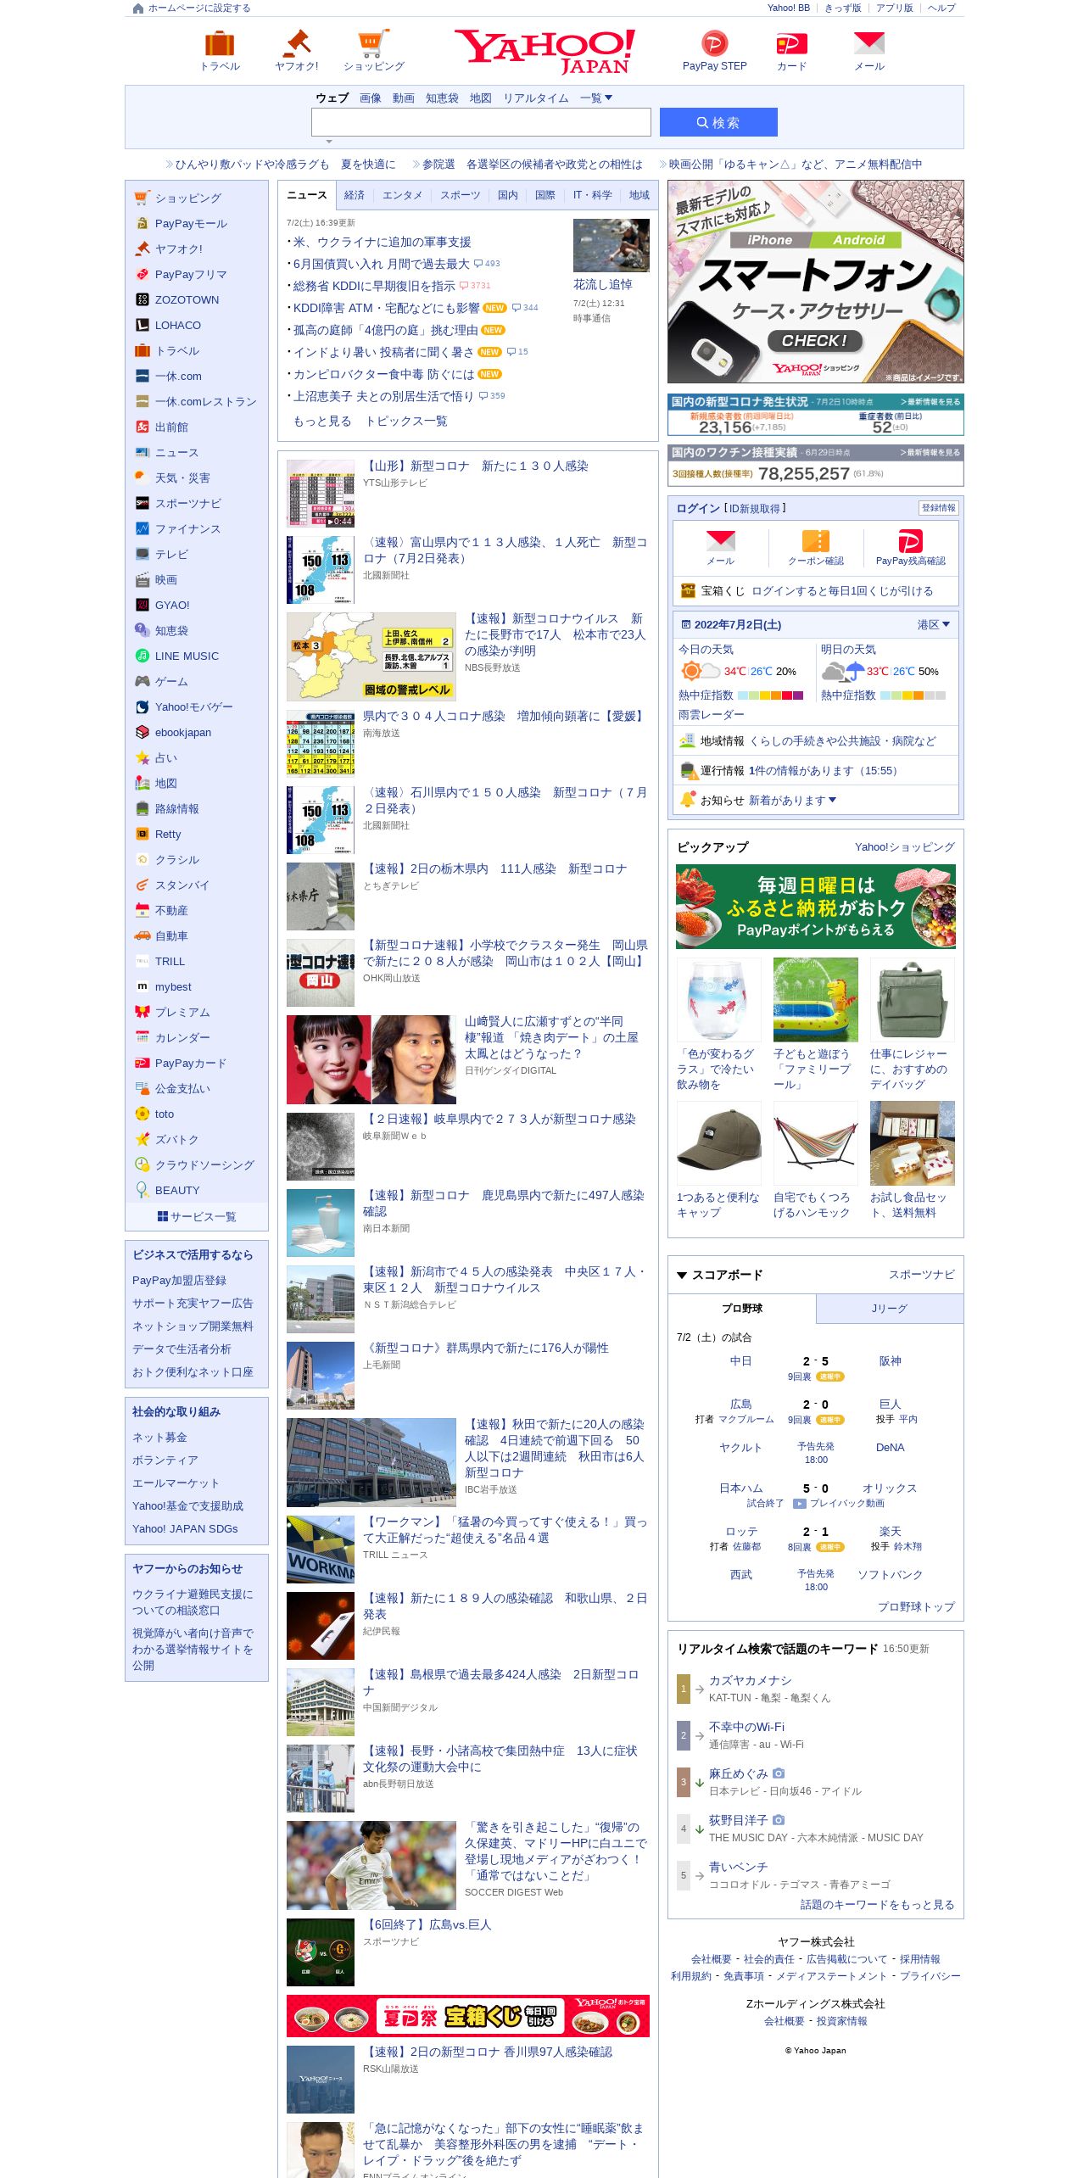Switch to the IT・科学 news tab
The height and width of the screenshot is (2178, 1089).
click(x=592, y=195)
